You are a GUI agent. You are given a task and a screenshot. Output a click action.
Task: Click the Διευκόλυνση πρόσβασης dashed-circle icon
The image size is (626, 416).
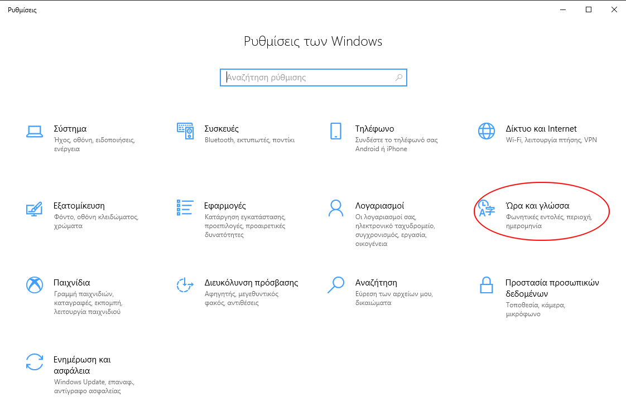pyautogui.click(x=185, y=284)
